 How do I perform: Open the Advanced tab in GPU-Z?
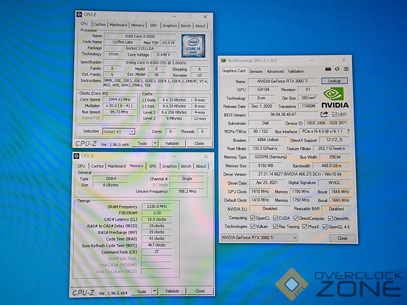click(x=275, y=71)
